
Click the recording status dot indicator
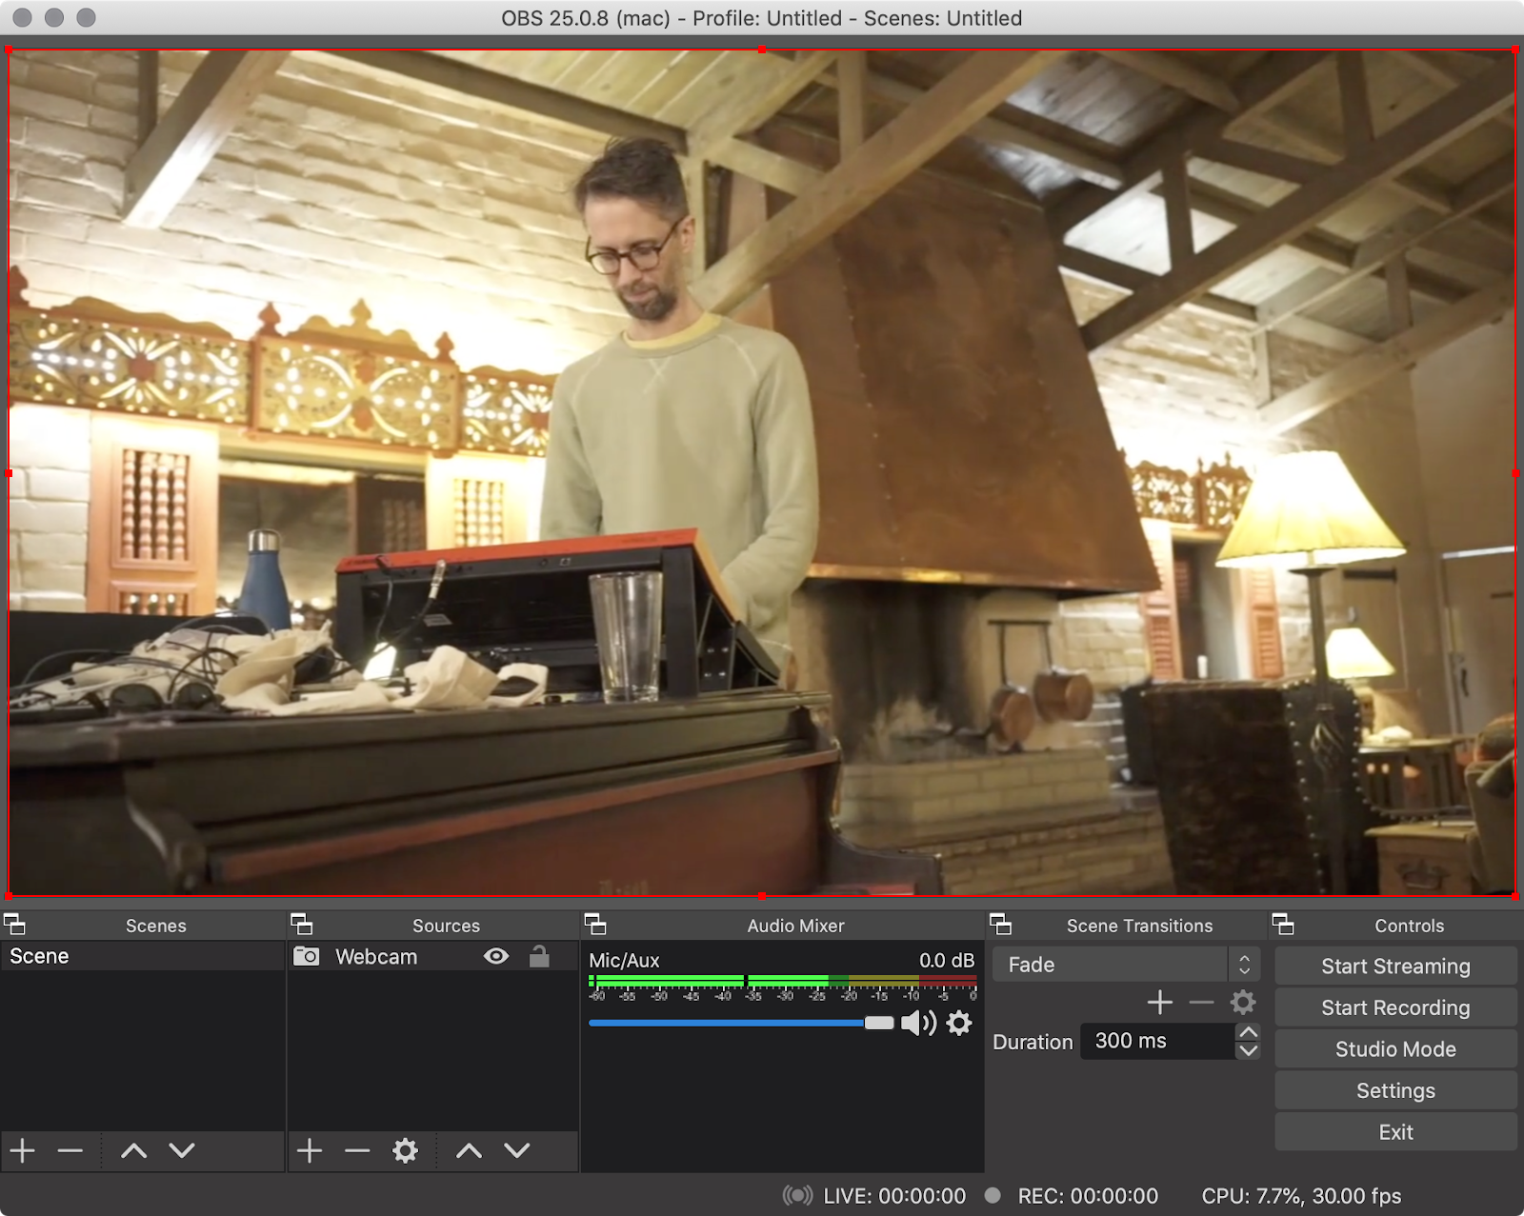(x=993, y=1195)
